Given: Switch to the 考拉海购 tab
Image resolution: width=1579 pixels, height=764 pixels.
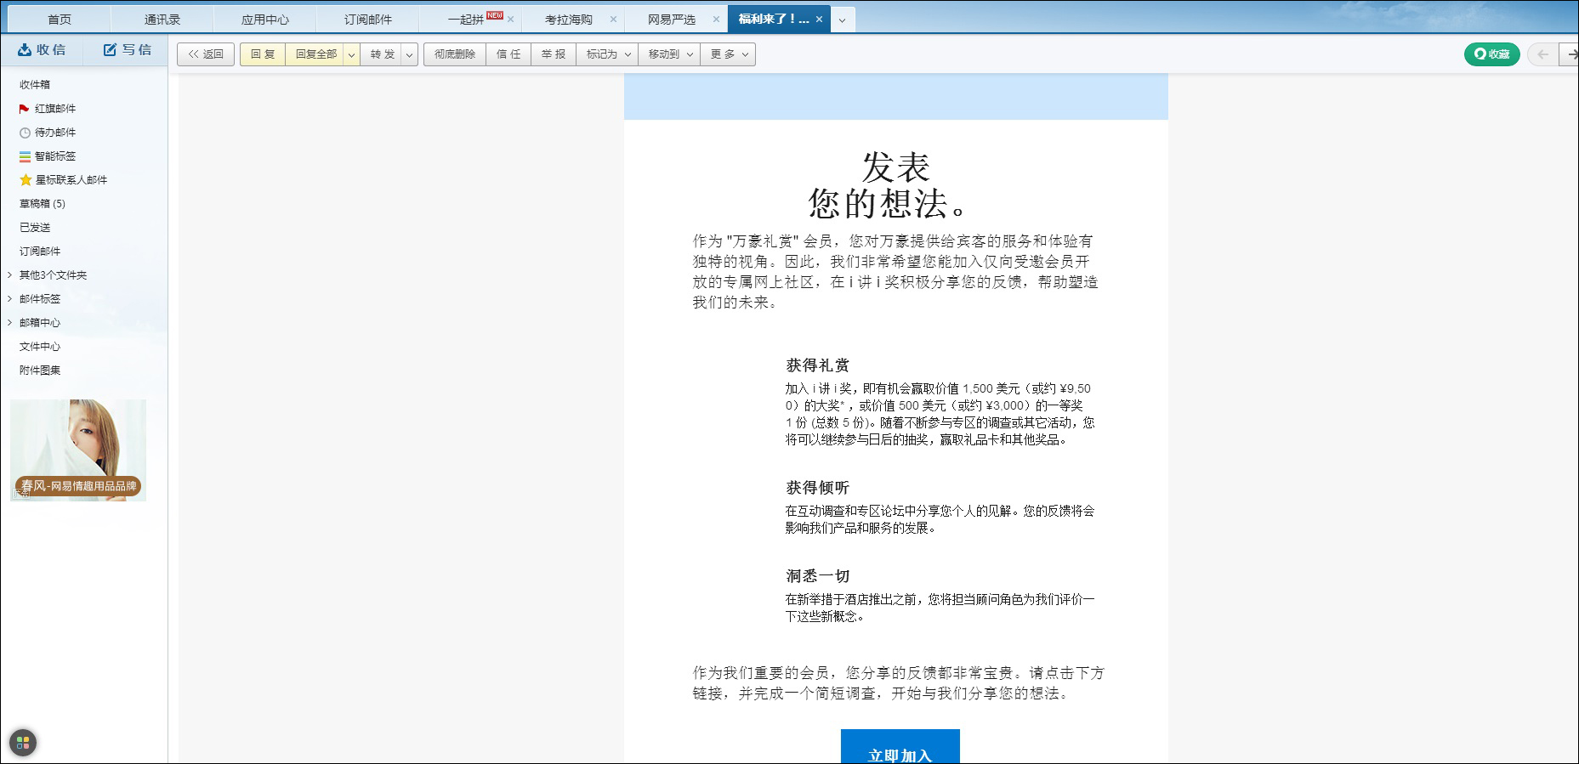Looking at the screenshot, I should tap(568, 20).
